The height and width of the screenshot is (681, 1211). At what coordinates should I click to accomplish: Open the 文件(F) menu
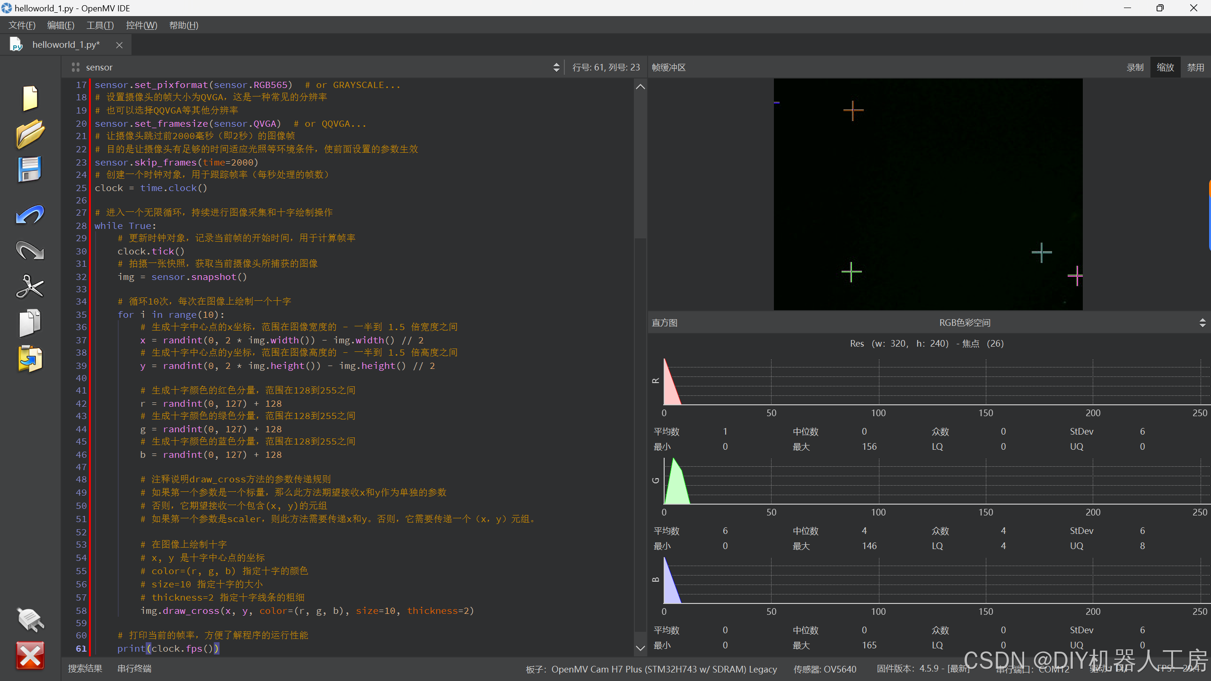coord(22,25)
